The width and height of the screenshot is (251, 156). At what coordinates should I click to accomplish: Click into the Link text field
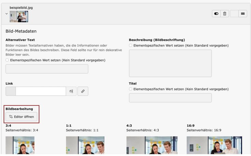point(41,91)
